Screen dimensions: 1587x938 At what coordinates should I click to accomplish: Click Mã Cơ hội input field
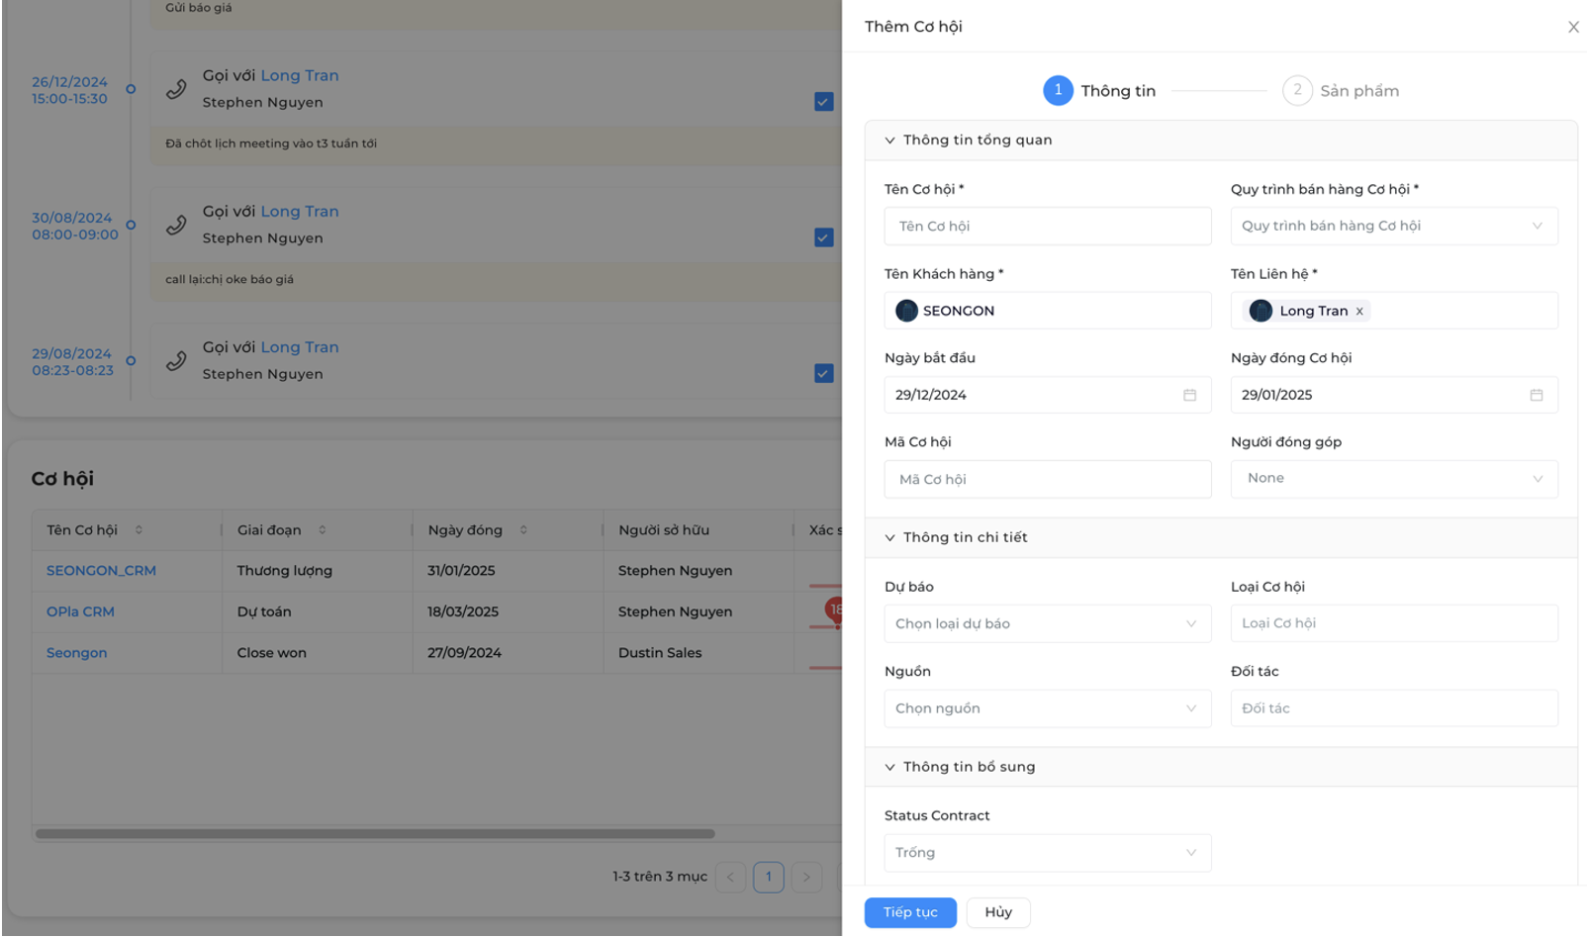(1048, 479)
